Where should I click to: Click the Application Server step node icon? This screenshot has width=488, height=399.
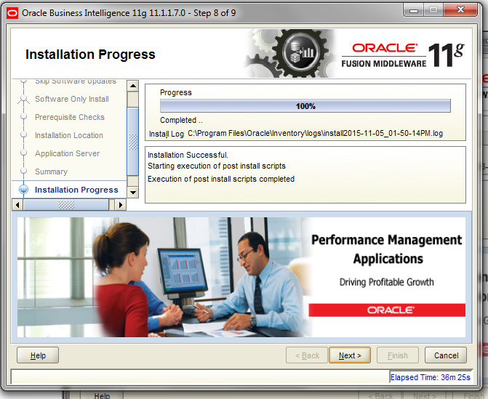[23, 153]
